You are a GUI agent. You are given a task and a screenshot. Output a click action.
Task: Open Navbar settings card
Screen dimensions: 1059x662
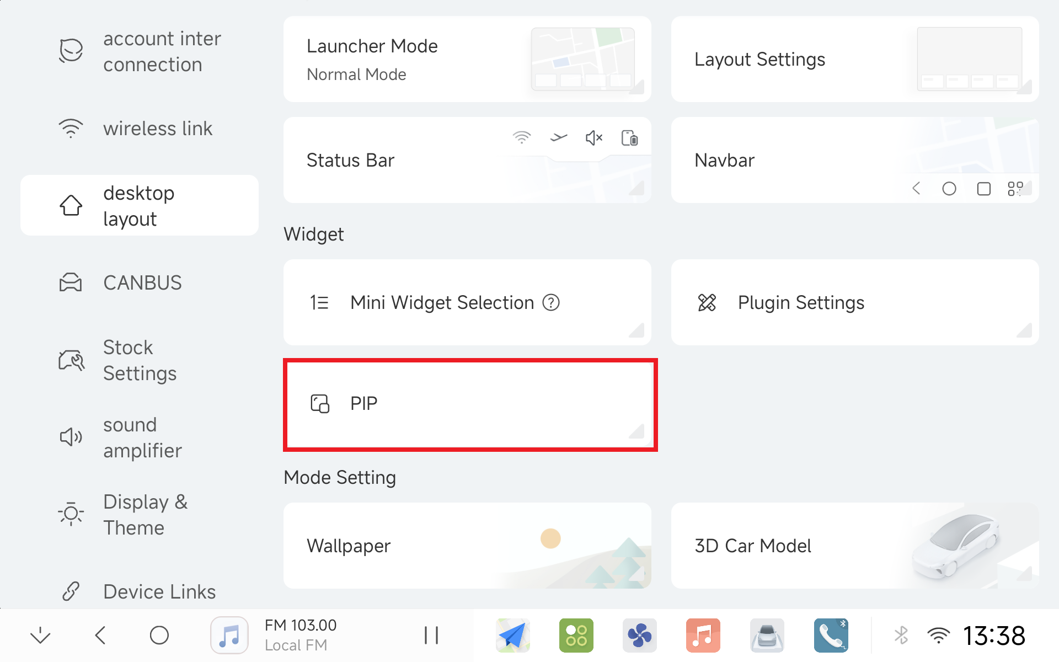point(855,160)
